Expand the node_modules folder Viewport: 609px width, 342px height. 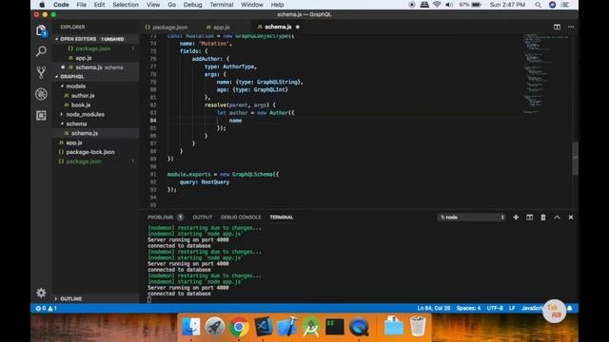[x=85, y=114]
